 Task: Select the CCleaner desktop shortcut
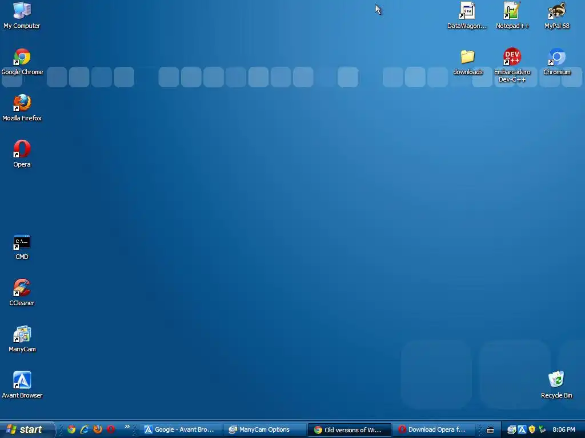coord(22,293)
